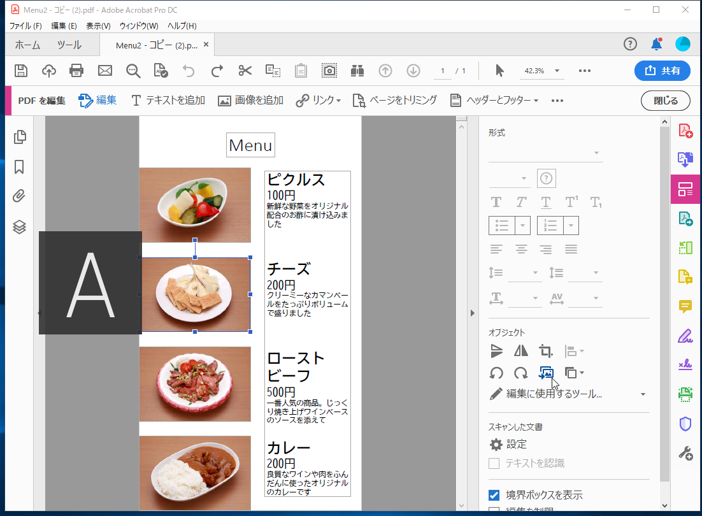Click the Replace image icon
Viewport: 702px width, 516px height.
[x=546, y=373]
